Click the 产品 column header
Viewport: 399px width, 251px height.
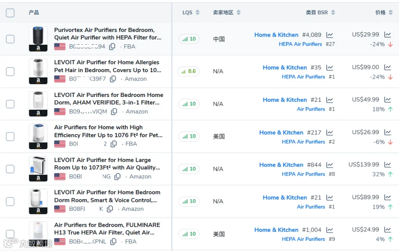coord(34,12)
